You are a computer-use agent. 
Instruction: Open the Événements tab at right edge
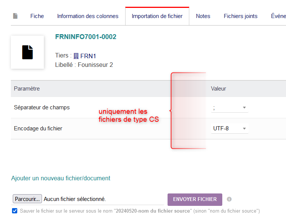point(279,16)
